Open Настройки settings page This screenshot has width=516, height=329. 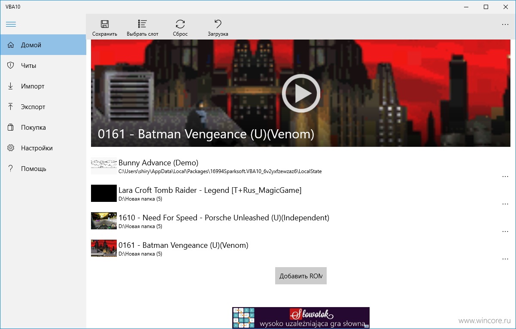pyautogui.click(x=43, y=148)
